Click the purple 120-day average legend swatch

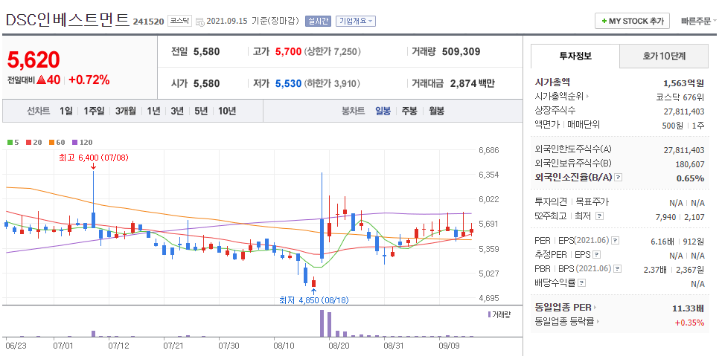tap(75, 143)
